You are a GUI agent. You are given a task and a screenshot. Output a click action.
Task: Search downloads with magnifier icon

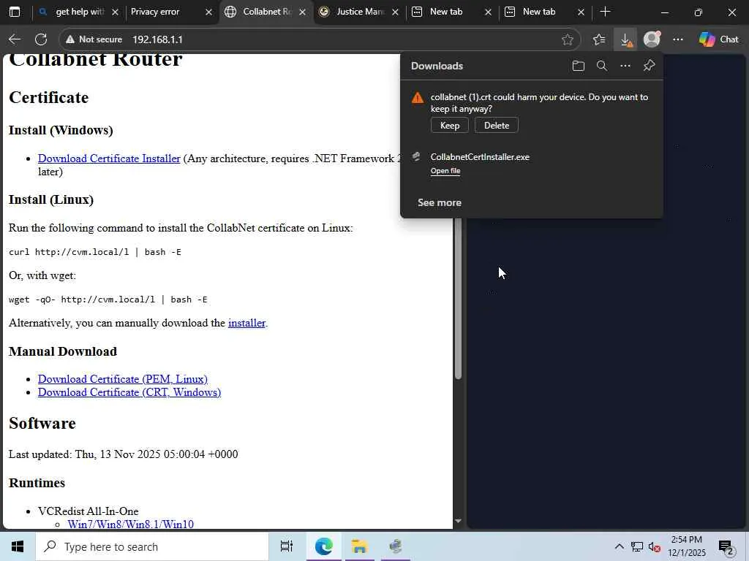(x=602, y=66)
